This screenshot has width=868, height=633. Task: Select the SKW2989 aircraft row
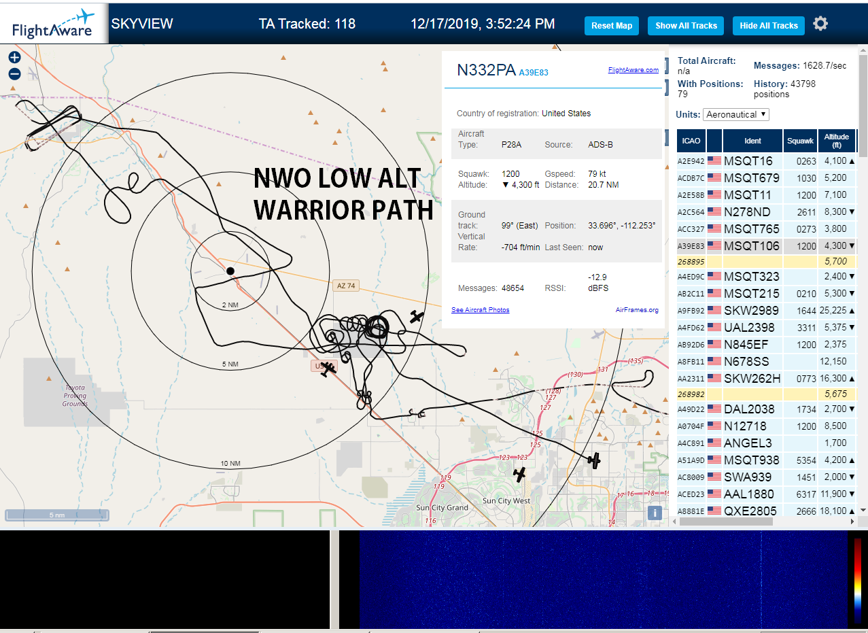pyautogui.click(x=766, y=311)
